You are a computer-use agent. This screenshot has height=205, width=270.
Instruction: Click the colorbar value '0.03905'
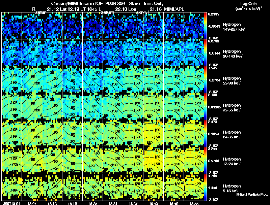[214, 107]
